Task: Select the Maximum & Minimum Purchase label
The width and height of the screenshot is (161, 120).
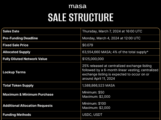Action: (x=28, y=94)
